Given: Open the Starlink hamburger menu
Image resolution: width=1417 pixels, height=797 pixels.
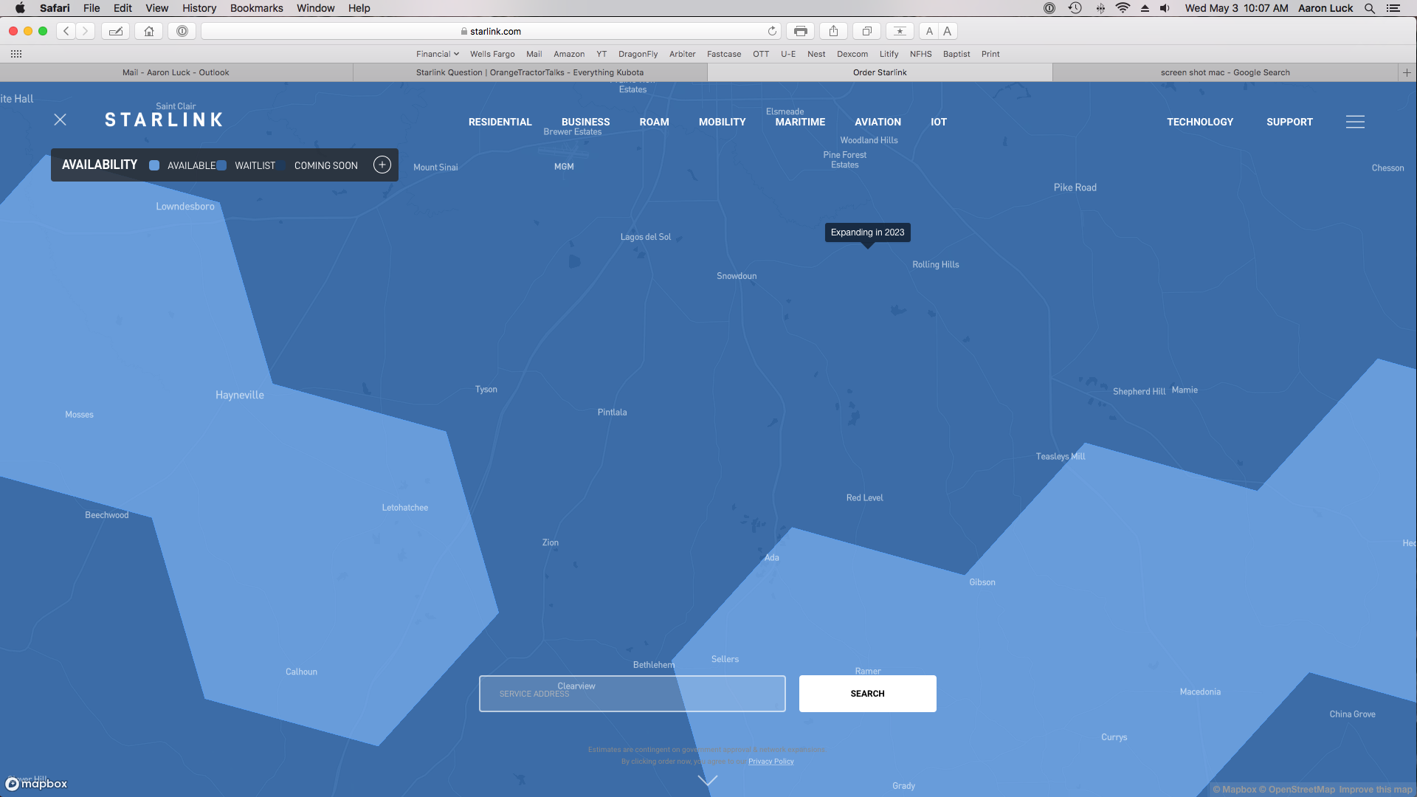Looking at the screenshot, I should pyautogui.click(x=1355, y=122).
